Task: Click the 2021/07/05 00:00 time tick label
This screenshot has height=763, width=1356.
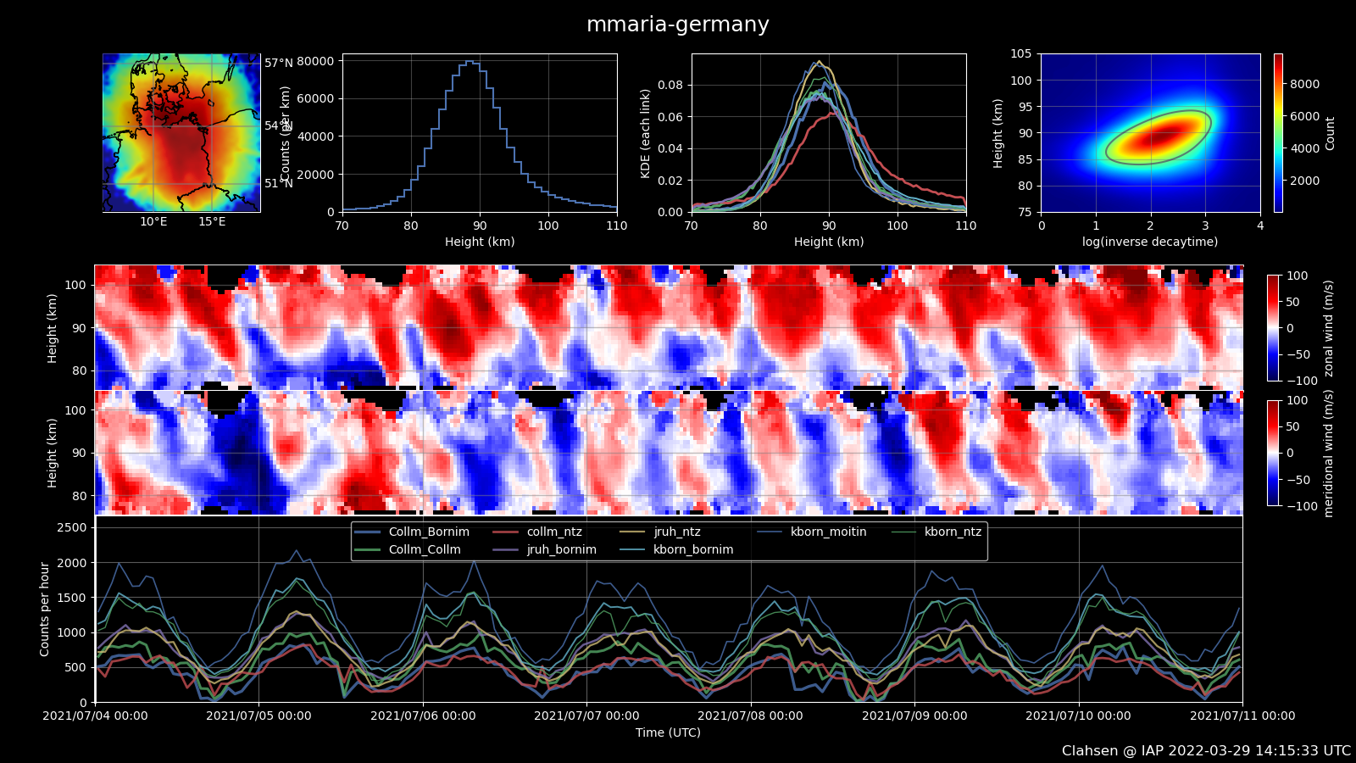Action: (258, 716)
